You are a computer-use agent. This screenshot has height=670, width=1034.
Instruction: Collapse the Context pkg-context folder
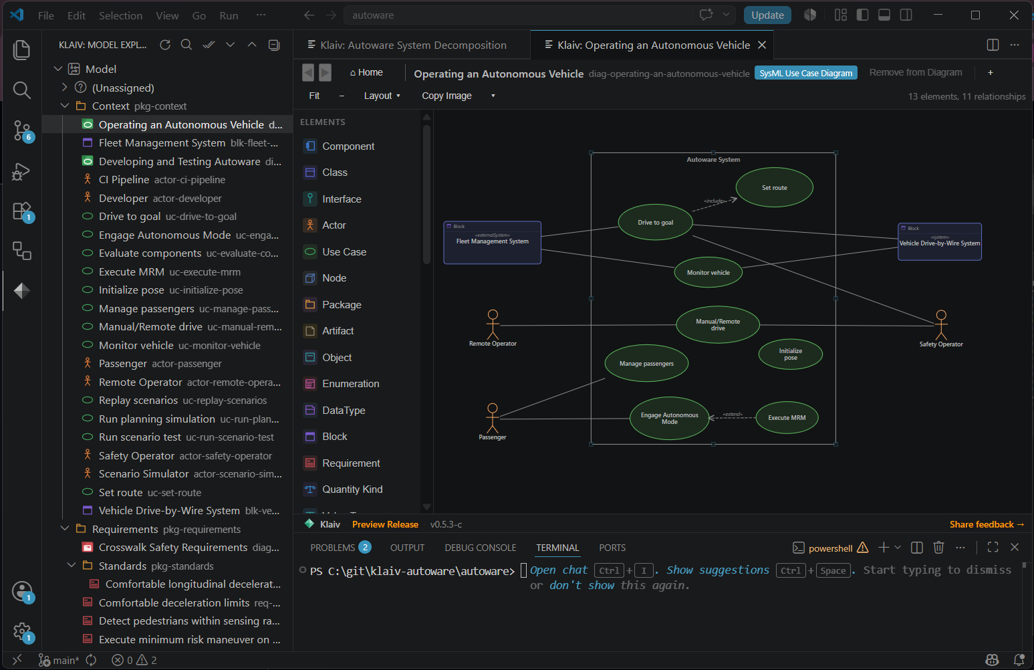[65, 106]
